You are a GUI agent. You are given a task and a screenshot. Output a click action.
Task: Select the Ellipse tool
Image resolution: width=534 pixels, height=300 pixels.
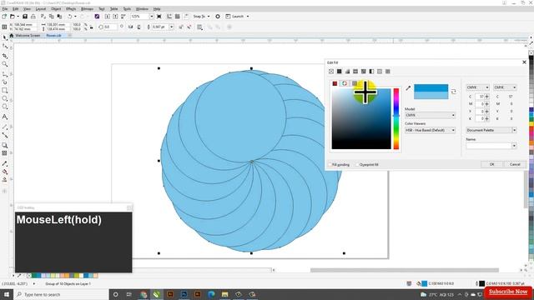4,98
